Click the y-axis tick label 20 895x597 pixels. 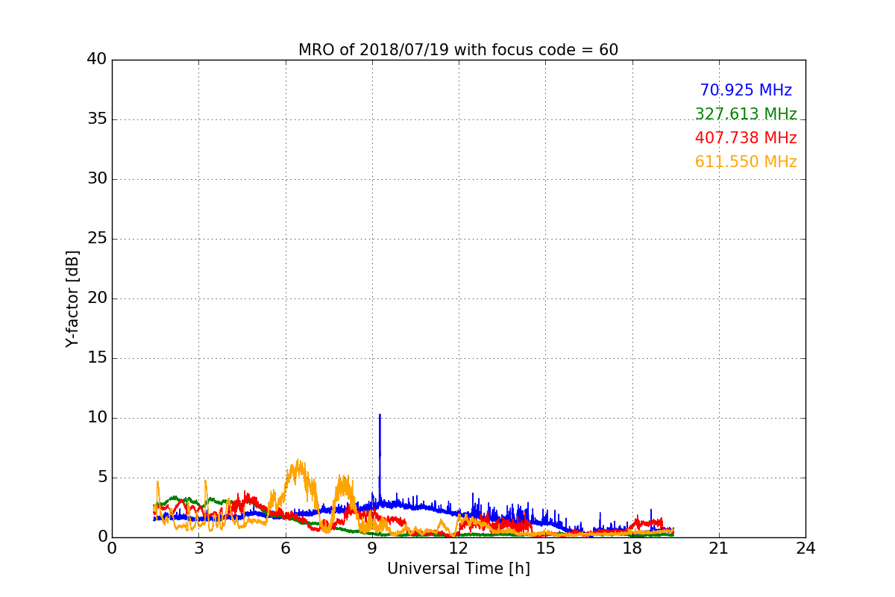tap(97, 298)
